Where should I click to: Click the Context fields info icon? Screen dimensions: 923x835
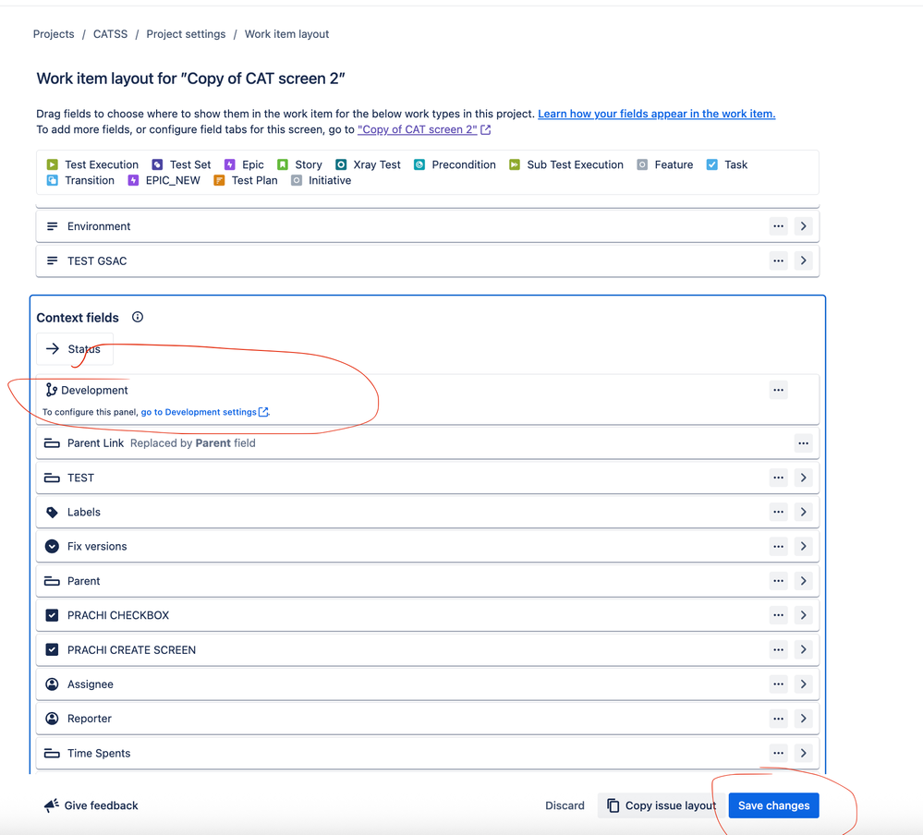(x=137, y=317)
